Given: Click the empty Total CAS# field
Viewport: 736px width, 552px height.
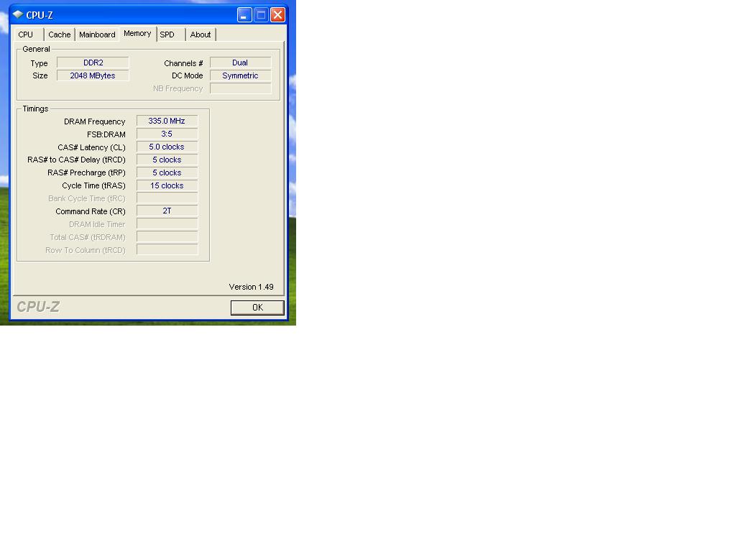Looking at the screenshot, I should click(167, 237).
